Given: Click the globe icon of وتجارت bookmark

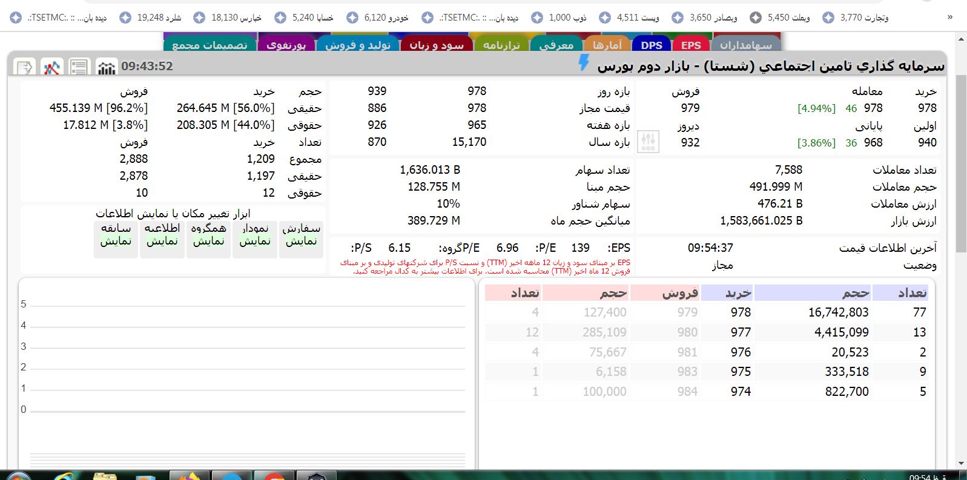Looking at the screenshot, I should 828,18.
